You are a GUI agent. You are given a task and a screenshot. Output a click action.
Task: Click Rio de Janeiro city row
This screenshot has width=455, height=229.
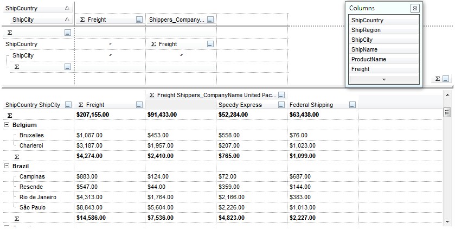38,197
